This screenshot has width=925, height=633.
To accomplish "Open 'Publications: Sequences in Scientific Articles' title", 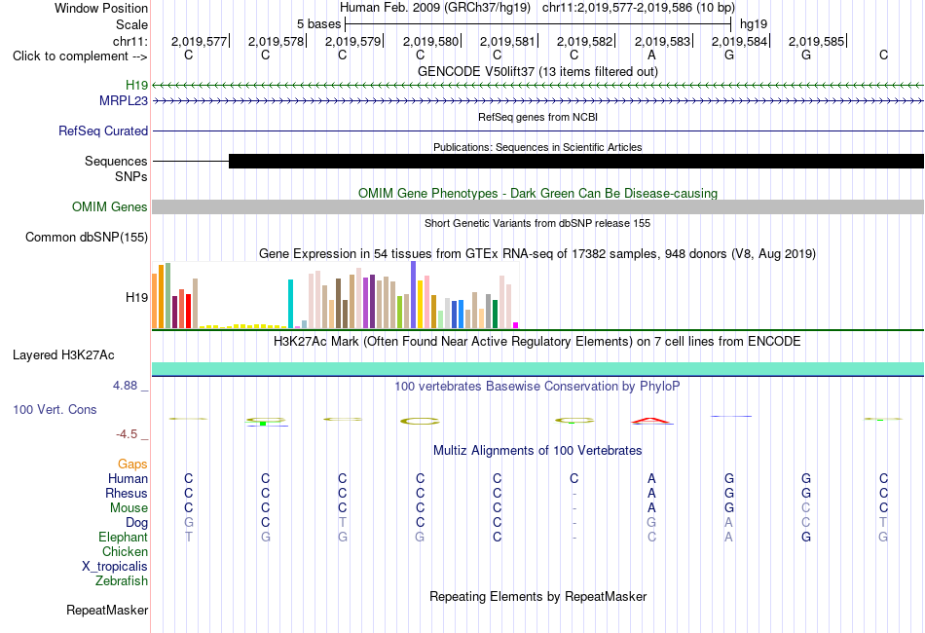I will (x=537, y=147).
